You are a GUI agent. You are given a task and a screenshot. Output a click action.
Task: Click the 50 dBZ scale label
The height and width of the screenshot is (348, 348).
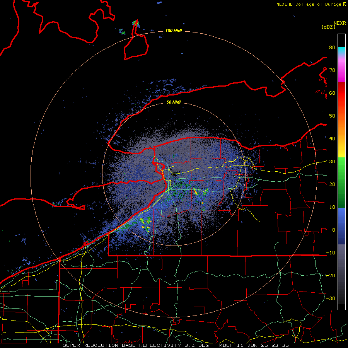click(332, 116)
